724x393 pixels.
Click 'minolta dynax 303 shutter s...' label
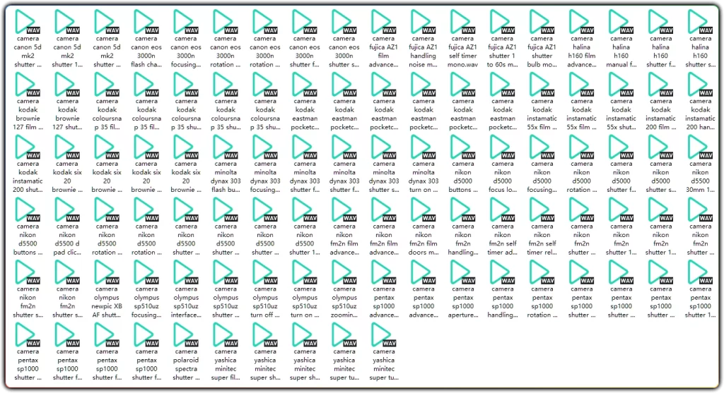click(384, 177)
